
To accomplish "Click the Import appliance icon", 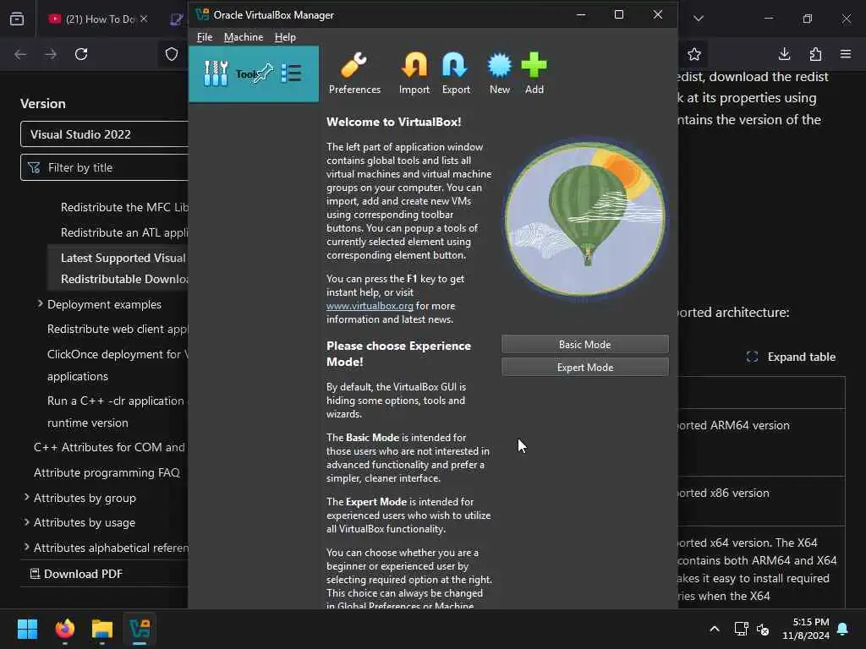I will (x=414, y=74).
